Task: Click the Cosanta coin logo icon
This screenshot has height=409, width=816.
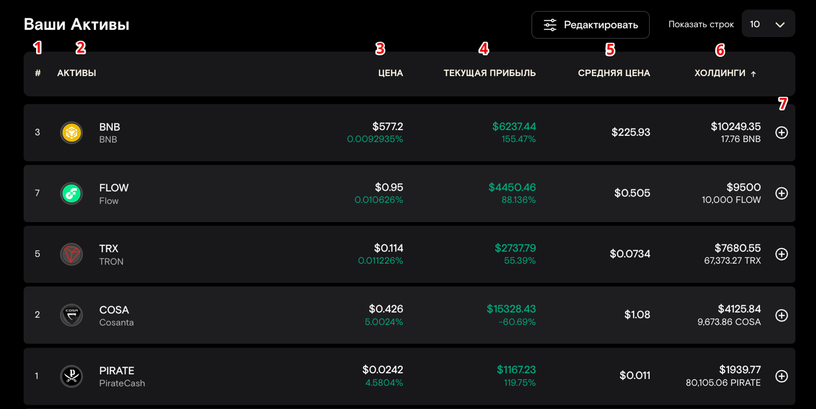Action: [x=71, y=315]
